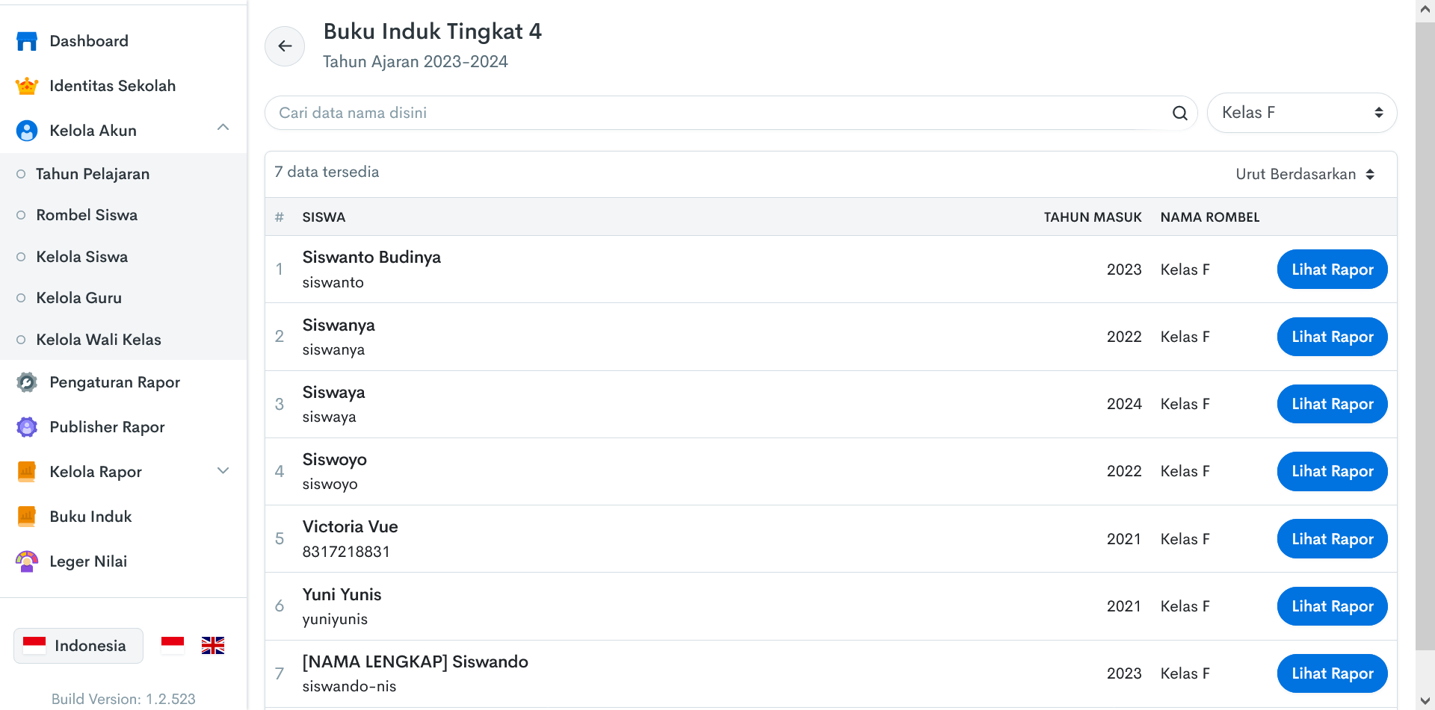Click the Pengaturan Rapor gear icon
1435x710 pixels.
[27, 382]
